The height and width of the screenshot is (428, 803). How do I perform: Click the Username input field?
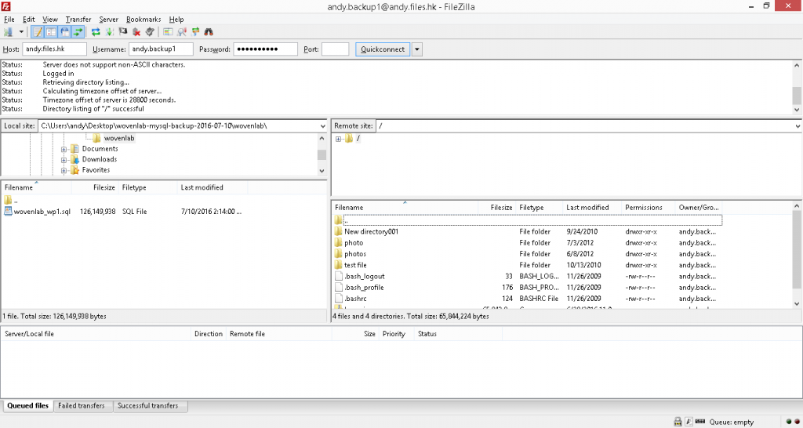[x=161, y=49]
